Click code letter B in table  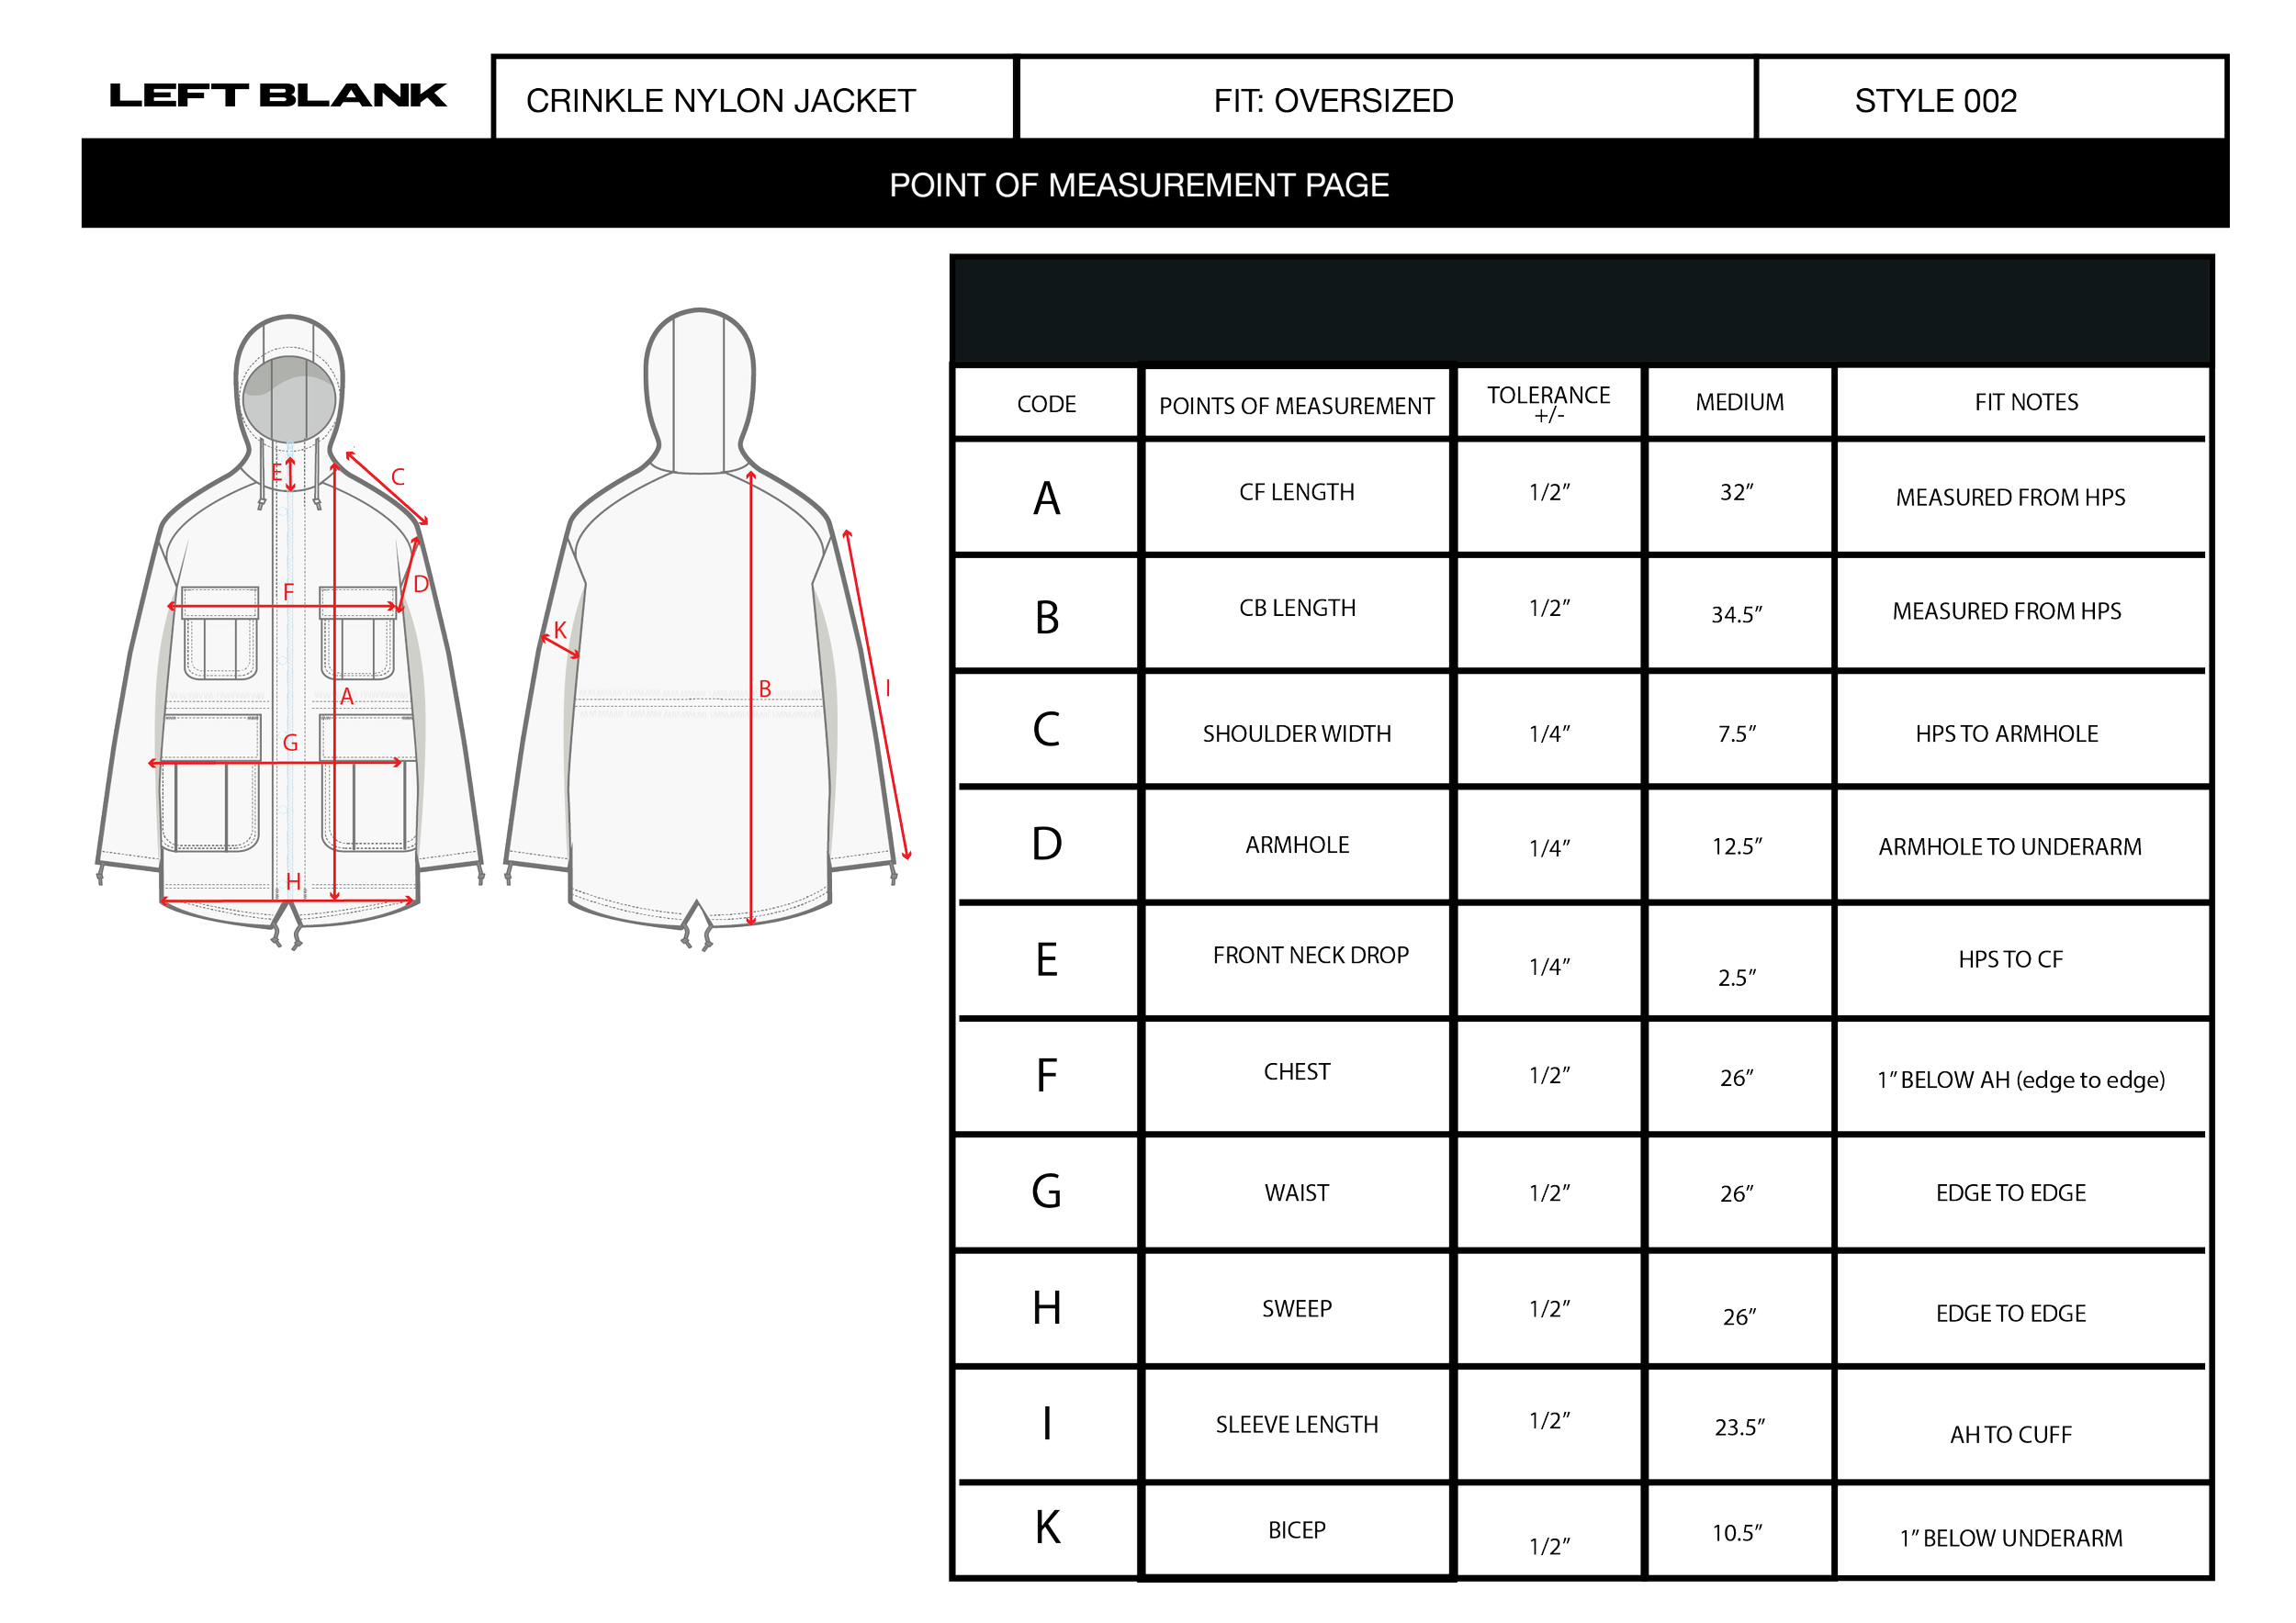(1046, 618)
